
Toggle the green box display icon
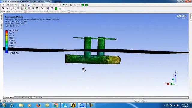[56, 8]
